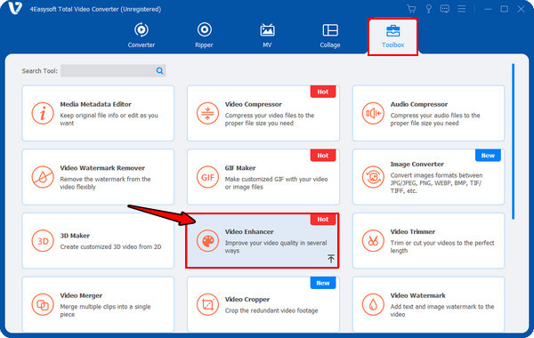Open Media Metadata Editor title

96,104
